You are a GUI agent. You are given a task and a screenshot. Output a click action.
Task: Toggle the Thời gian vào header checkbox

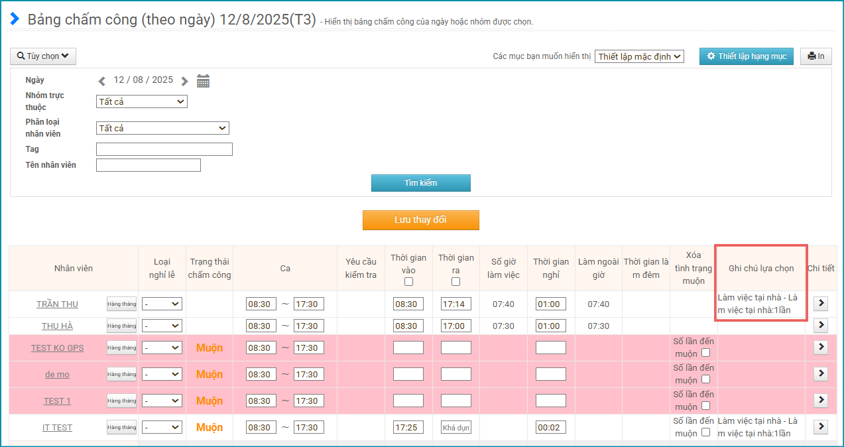[408, 281]
